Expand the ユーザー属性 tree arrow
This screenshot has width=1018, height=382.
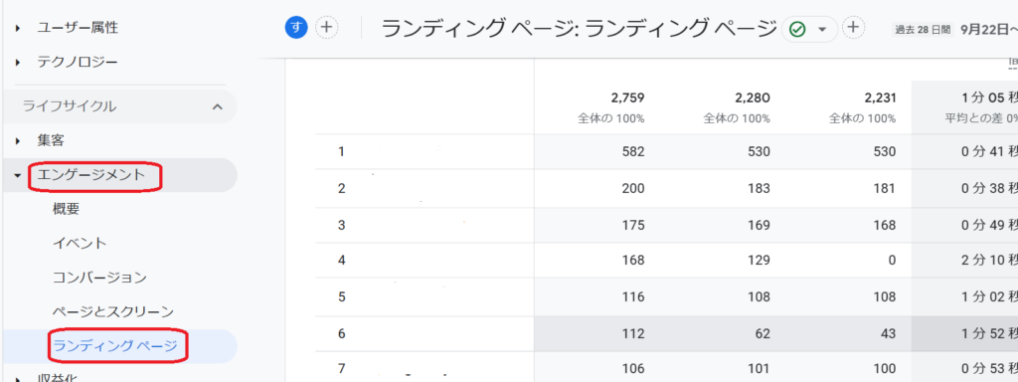(18, 28)
